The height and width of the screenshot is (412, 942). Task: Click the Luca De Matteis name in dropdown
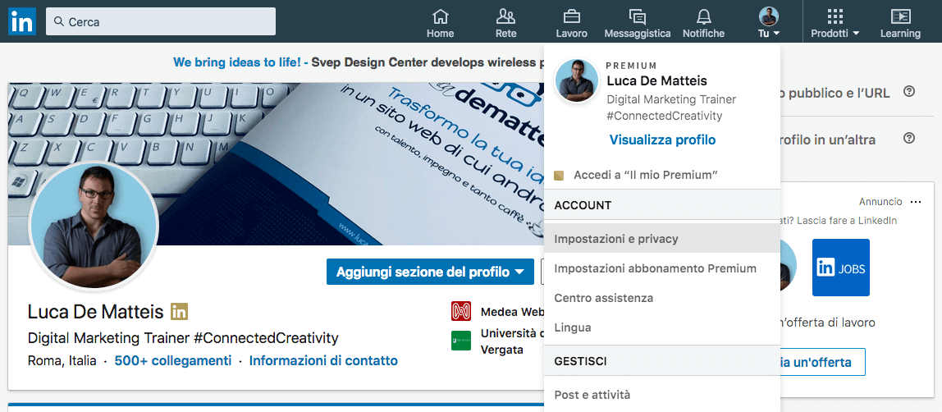pyautogui.click(x=656, y=80)
